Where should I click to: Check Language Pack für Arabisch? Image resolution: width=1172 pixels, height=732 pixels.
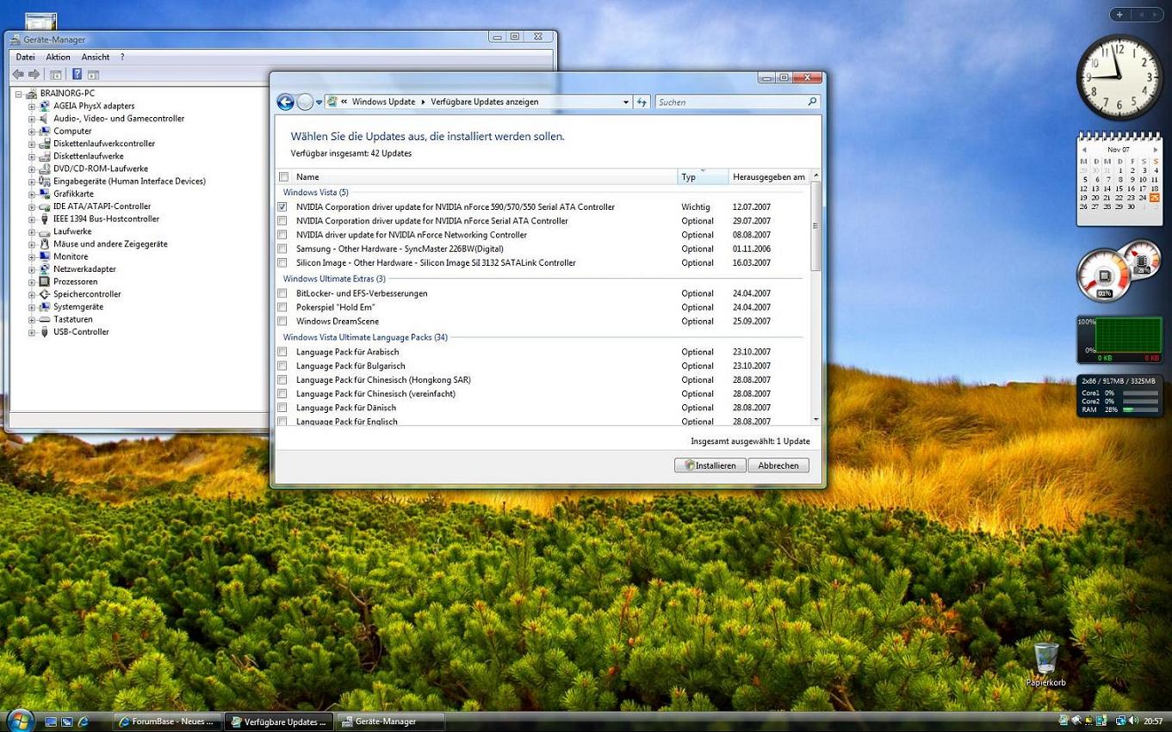pyautogui.click(x=282, y=352)
